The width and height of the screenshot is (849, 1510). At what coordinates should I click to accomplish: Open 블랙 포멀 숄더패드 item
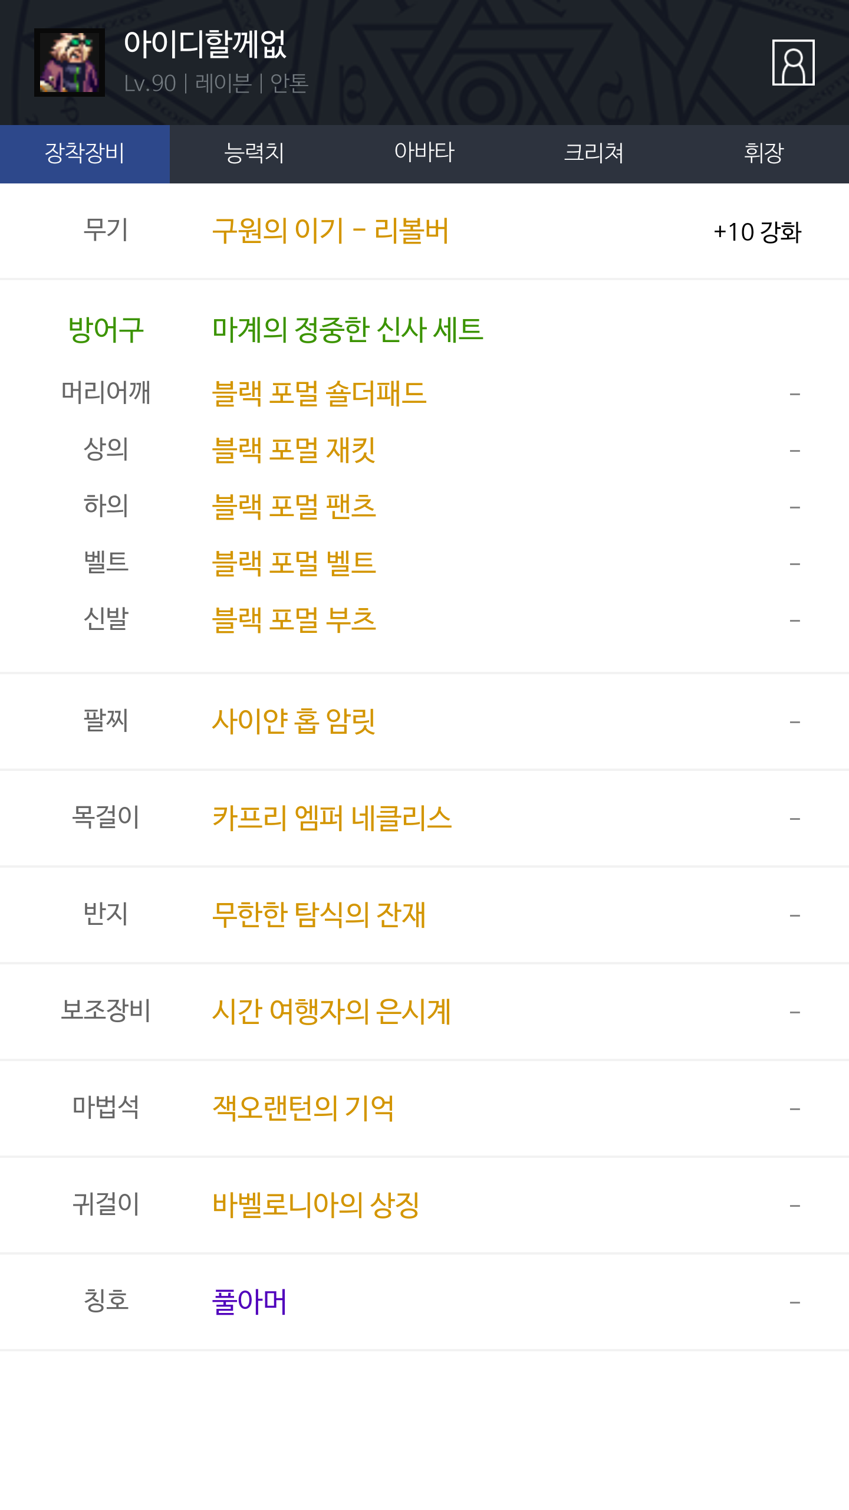(319, 393)
